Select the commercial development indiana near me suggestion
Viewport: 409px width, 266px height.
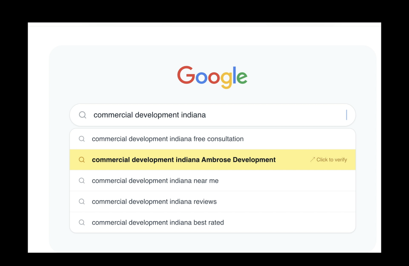155,181
